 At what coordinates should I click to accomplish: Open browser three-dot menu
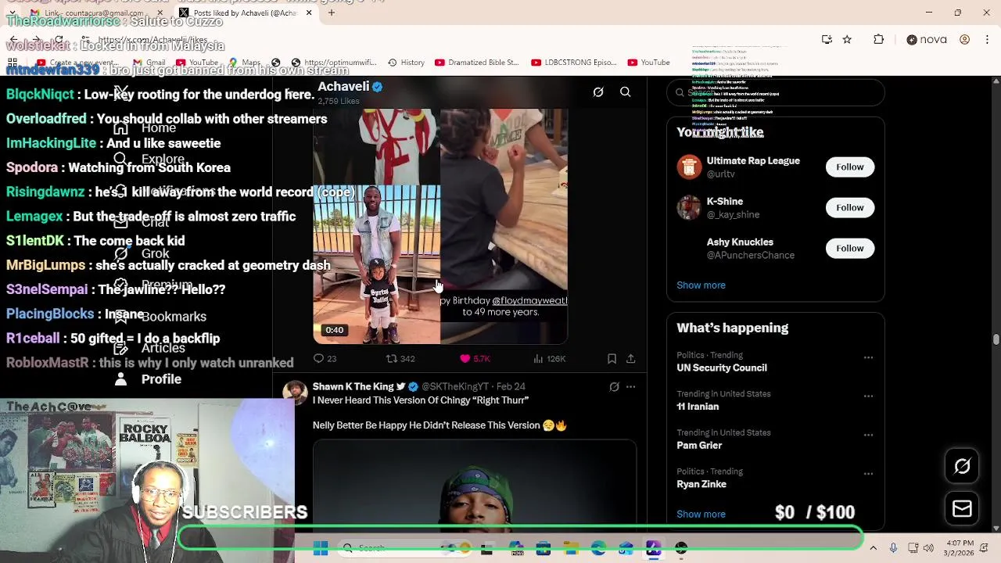pos(986,40)
